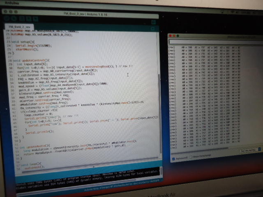263x197 pixels.
Task: Click the aCarrier.setFreq(carrier_freq) line
Action: tap(46, 100)
